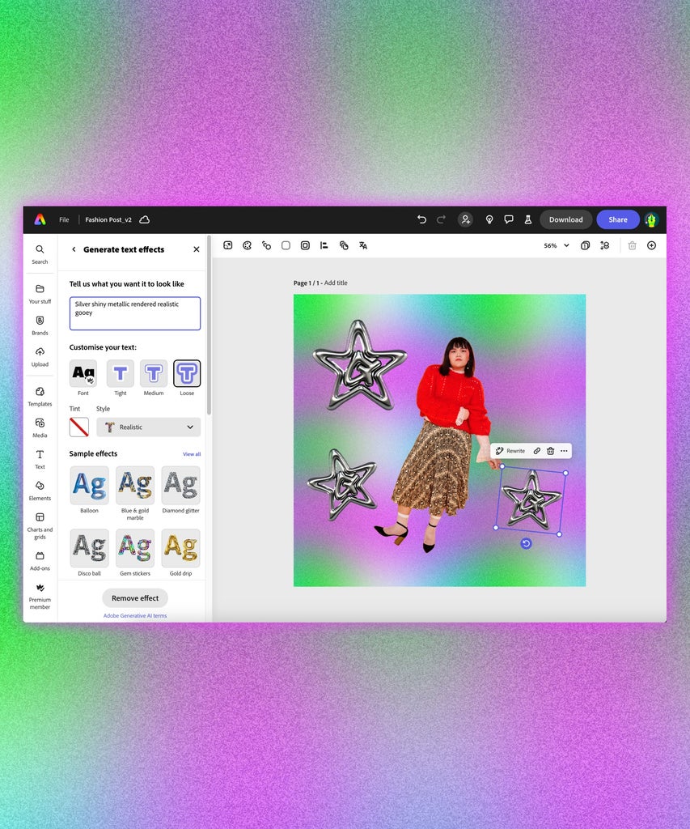
Task: Select the Loose text outline option
Action: (187, 374)
